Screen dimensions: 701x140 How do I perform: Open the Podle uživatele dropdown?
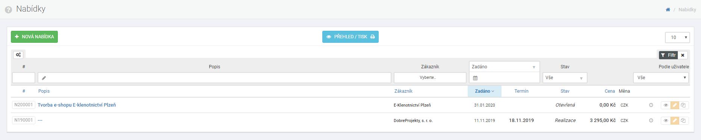pyautogui.click(x=661, y=78)
